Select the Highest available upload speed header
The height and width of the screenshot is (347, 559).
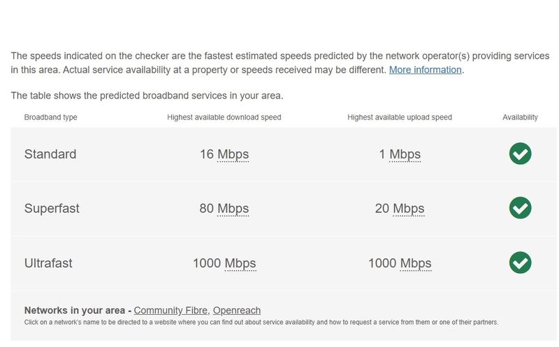400,117
